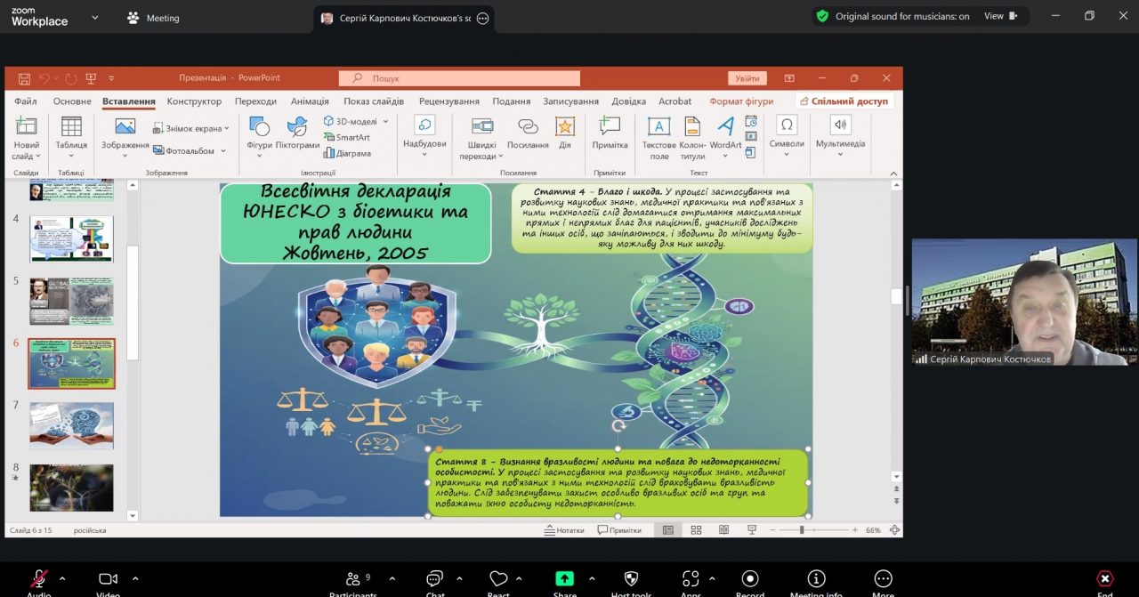Click the Meeting info icon
The width and height of the screenshot is (1139, 597).
[x=816, y=579]
